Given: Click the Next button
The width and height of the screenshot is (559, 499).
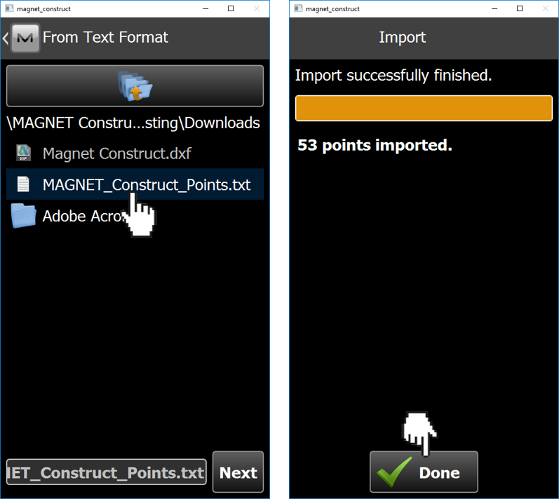Looking at the screenshot, I should tap(238, 472).
